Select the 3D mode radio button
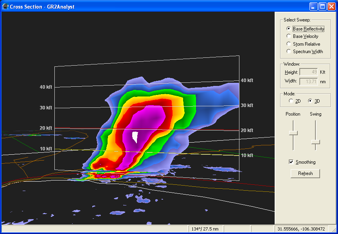Screen dimensions: 338x234 point(310,101)
